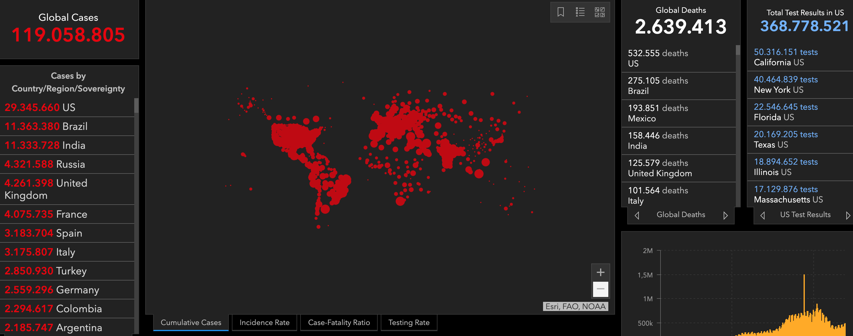Zoom in on the map
Image resolution: width=853 pixels, height=336 pixels.
pyautogui.click(x=600, y=272)
